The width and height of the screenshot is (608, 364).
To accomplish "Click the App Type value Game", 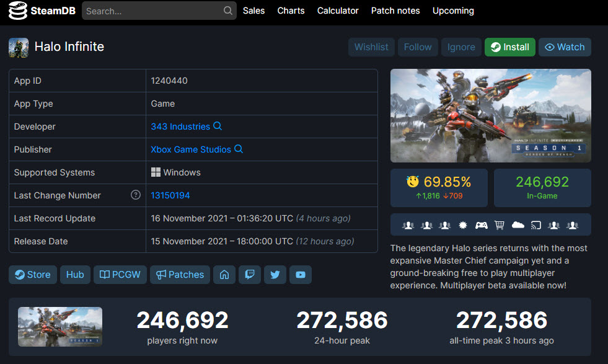I will (163, 104).
